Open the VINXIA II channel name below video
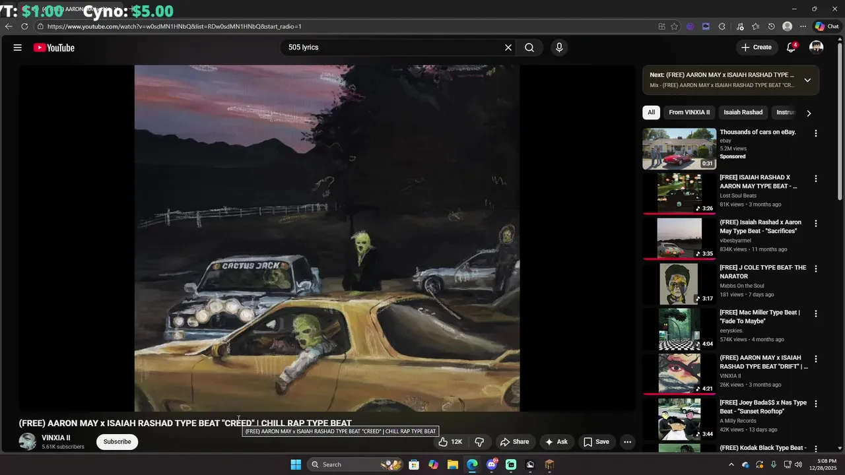845x475 pixels. pos(56,437)
